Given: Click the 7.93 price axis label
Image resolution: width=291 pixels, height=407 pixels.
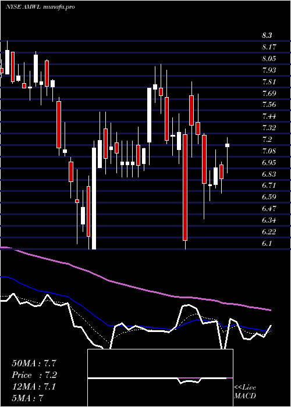Looking at the screenshot, I should 269,70.
